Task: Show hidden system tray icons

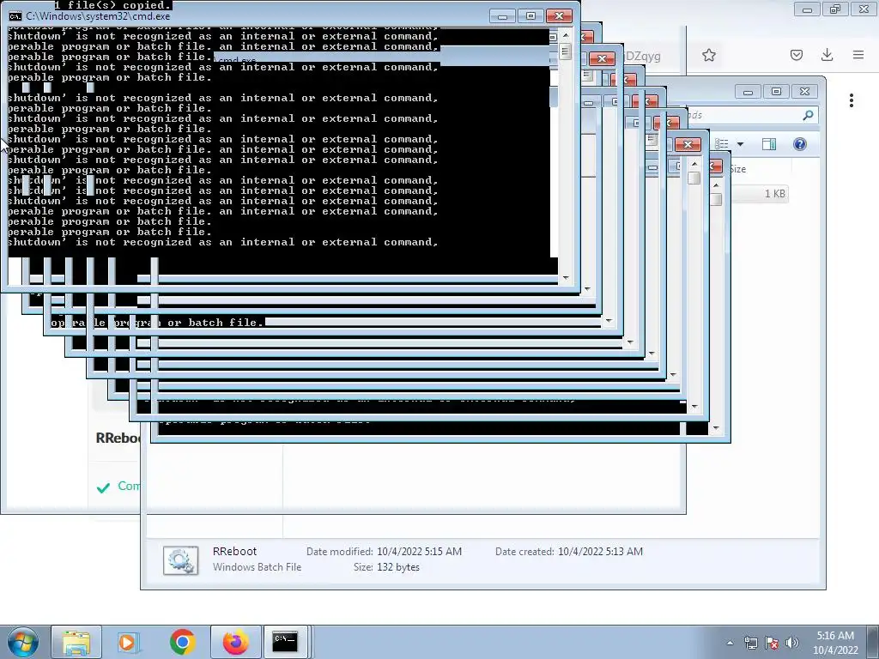Action: pyautogui.click(x=730, y=643)
